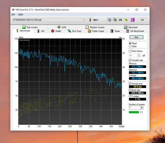165x143 pixels.
Task: Increase the short stroke gB spinner
Action: pos(139,55)
